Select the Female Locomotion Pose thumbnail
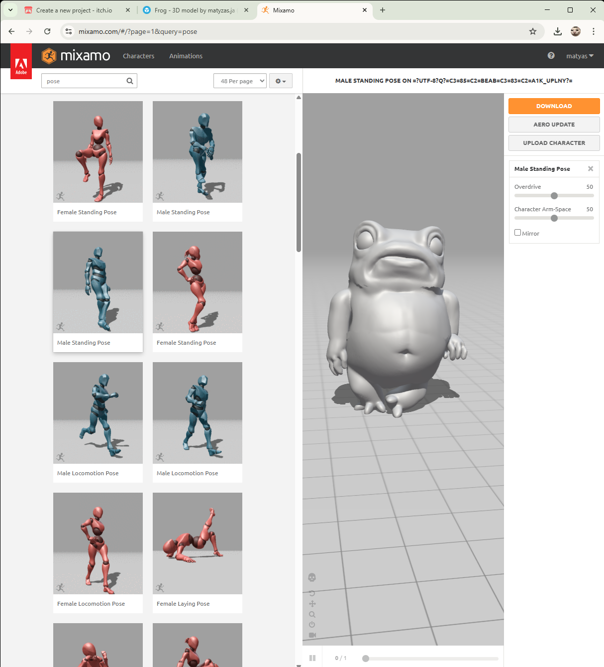Screen dimensions: 604x667 [98, 543]
